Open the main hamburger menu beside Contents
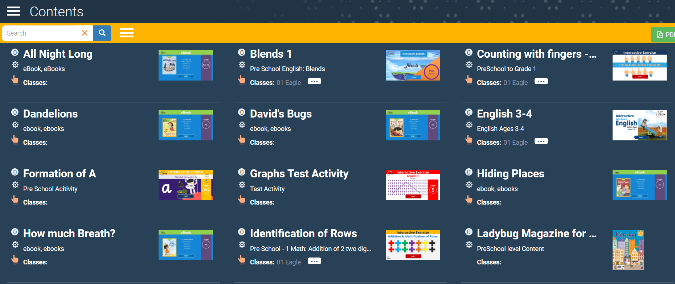675x284 pixels. [x=13, y=11]
